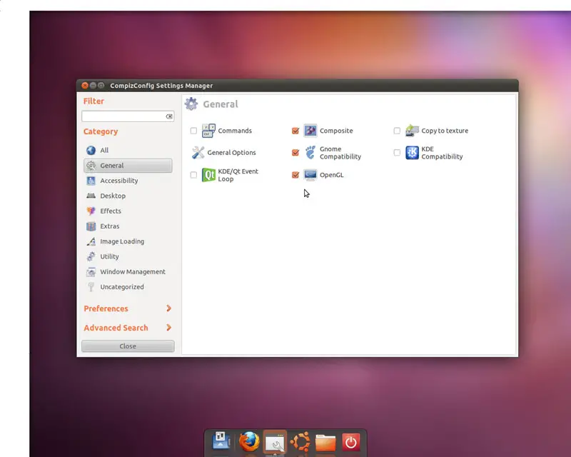Image resolution: width=571 pixels, height=457 pixels.
Task: Click the General header gear icon
Action: [191, 104]
